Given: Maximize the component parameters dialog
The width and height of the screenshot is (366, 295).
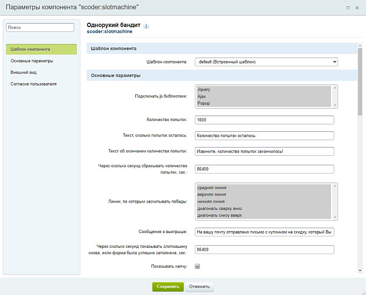Looking at the screenshot, I should 348,8.
